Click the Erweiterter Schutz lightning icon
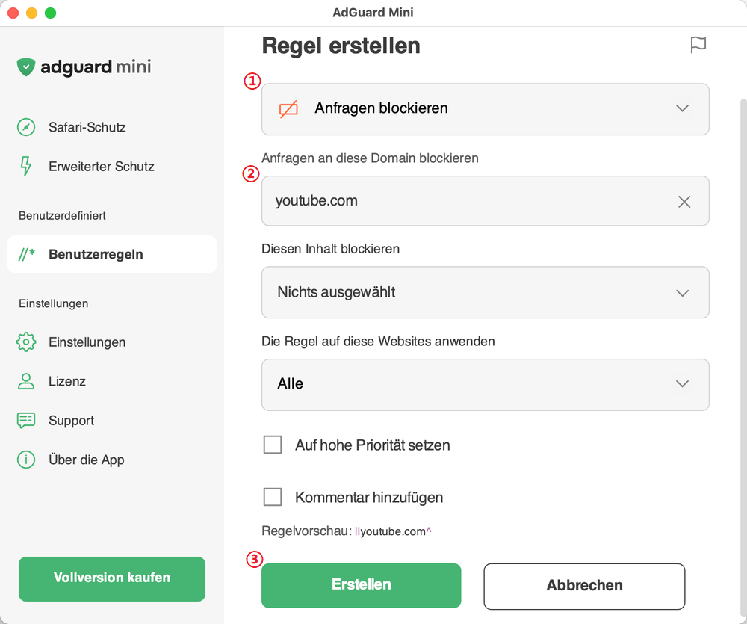The width and height of the screenshot is (747, 624). [26, 167]
